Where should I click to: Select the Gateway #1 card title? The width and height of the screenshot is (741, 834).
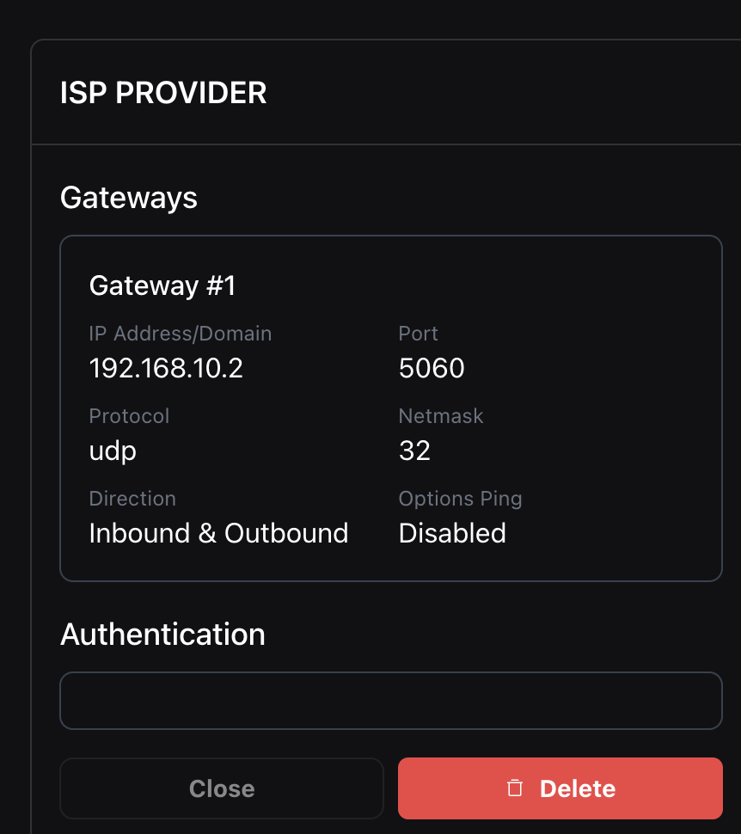[162, 285]
